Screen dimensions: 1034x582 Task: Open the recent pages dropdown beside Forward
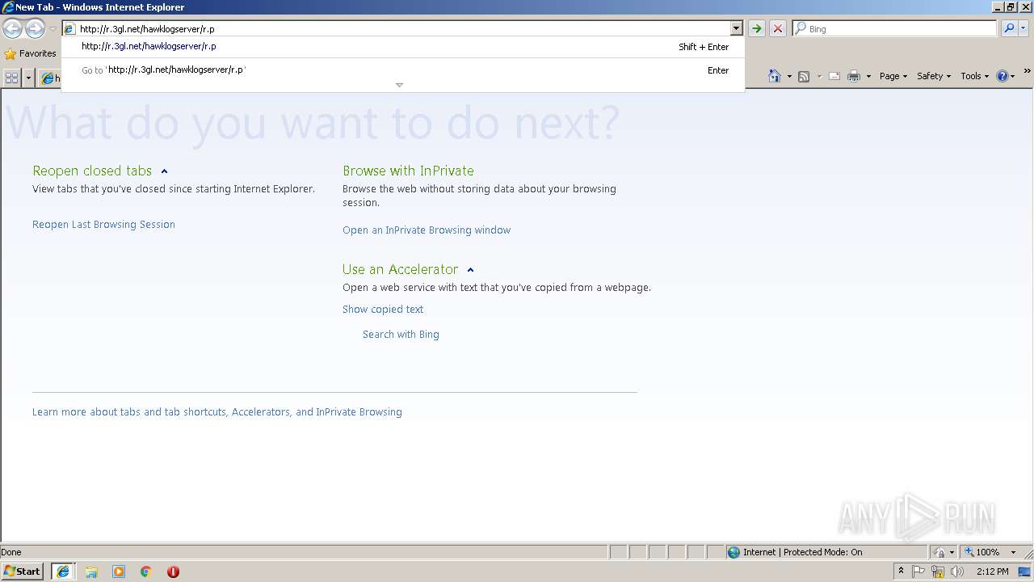[x=53, y=29]
